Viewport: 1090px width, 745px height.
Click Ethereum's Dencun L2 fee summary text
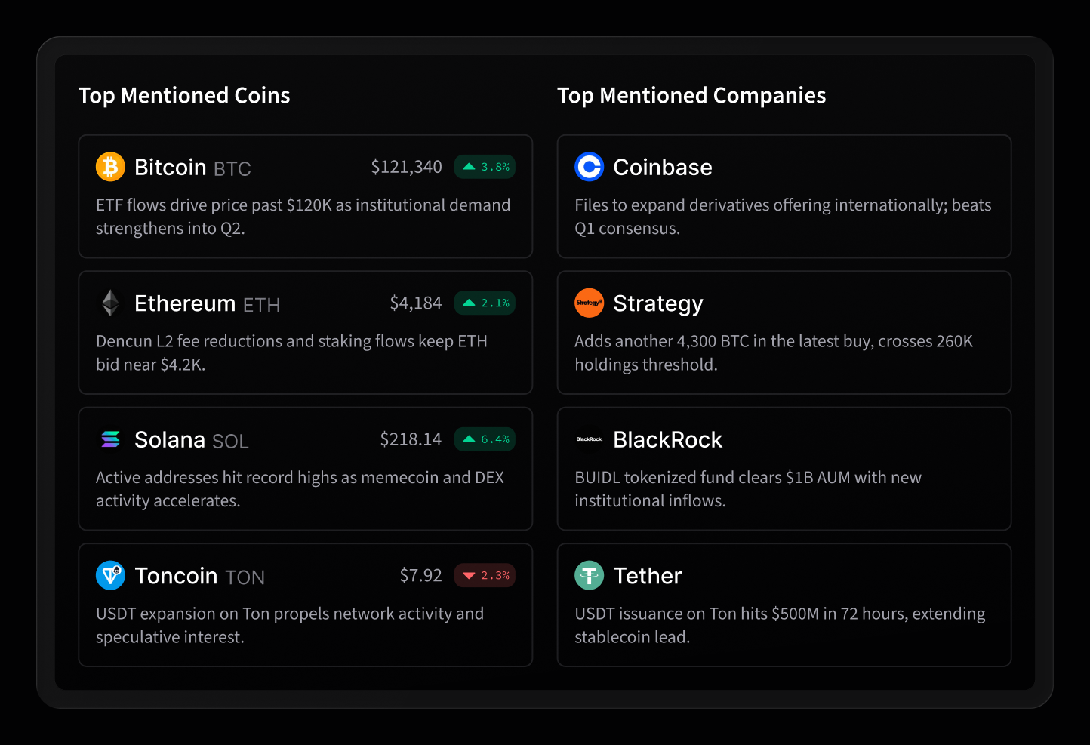(291, 352)
